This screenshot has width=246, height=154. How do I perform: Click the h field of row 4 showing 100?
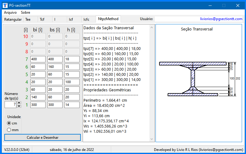(72, 82)
